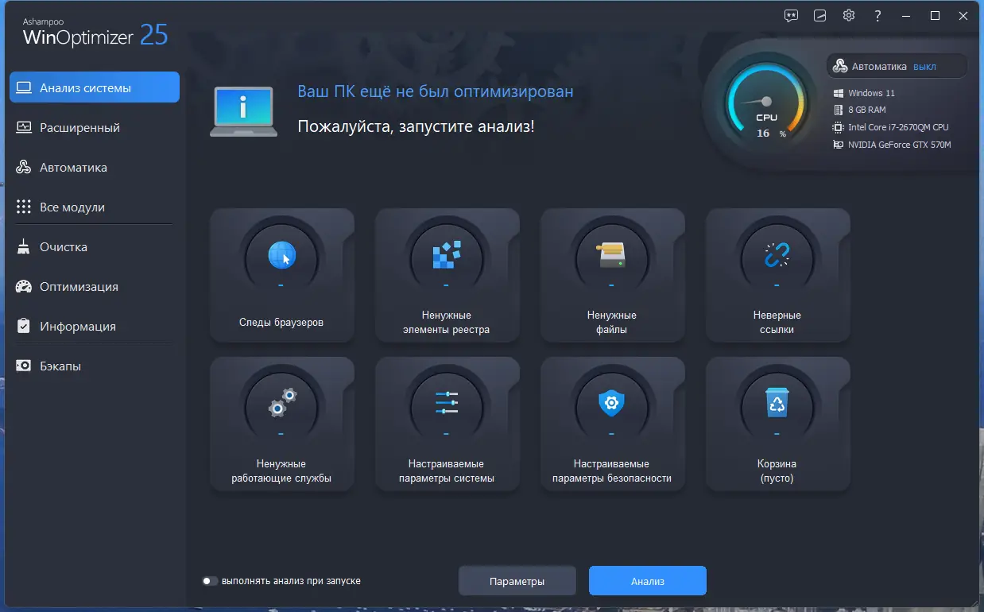
Task: Click the skin/theme icon in title bar
Action: 820,16
